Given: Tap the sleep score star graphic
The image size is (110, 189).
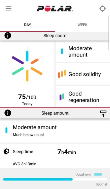Looking at the screenshot, I should (x=27, y=66).
